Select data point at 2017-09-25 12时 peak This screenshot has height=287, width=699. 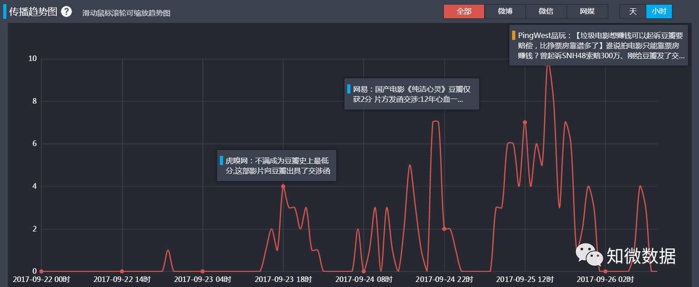pos(525,122)
